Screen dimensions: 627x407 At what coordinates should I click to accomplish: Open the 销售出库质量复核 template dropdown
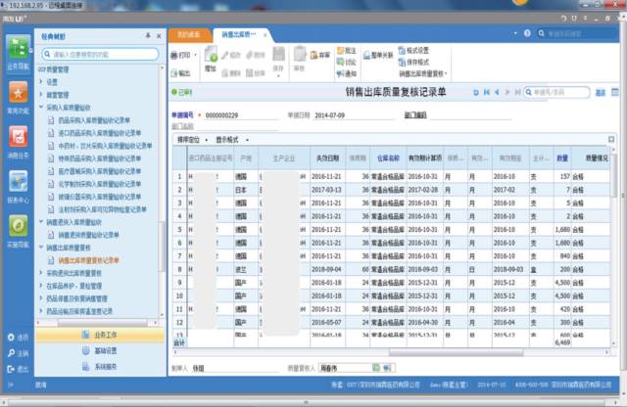pos(423,74)
